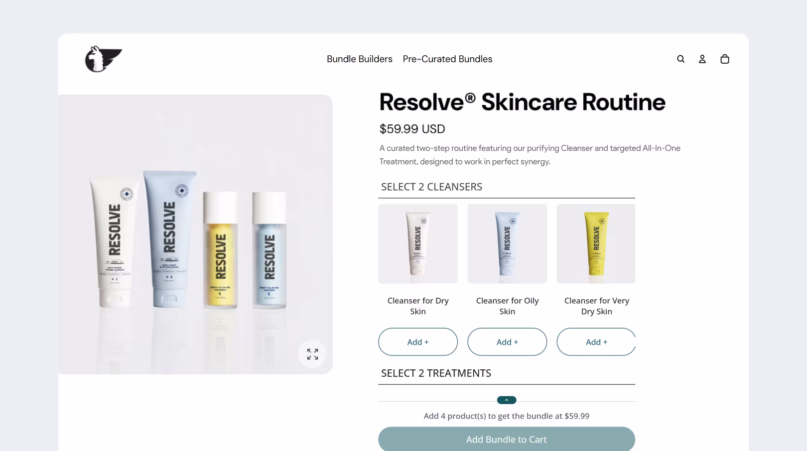
Task: Click the Select 2 Treatments heading
Action: 436,373
